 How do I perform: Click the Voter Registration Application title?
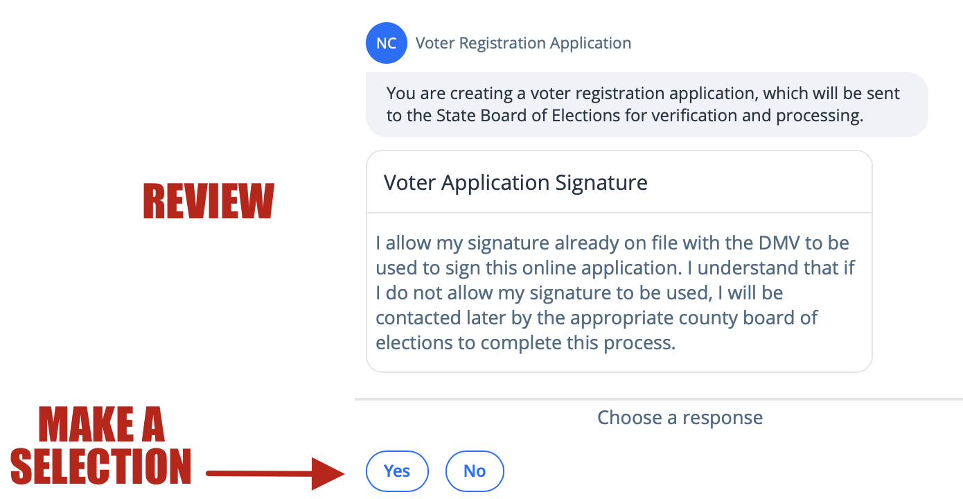tap(523, 43)
